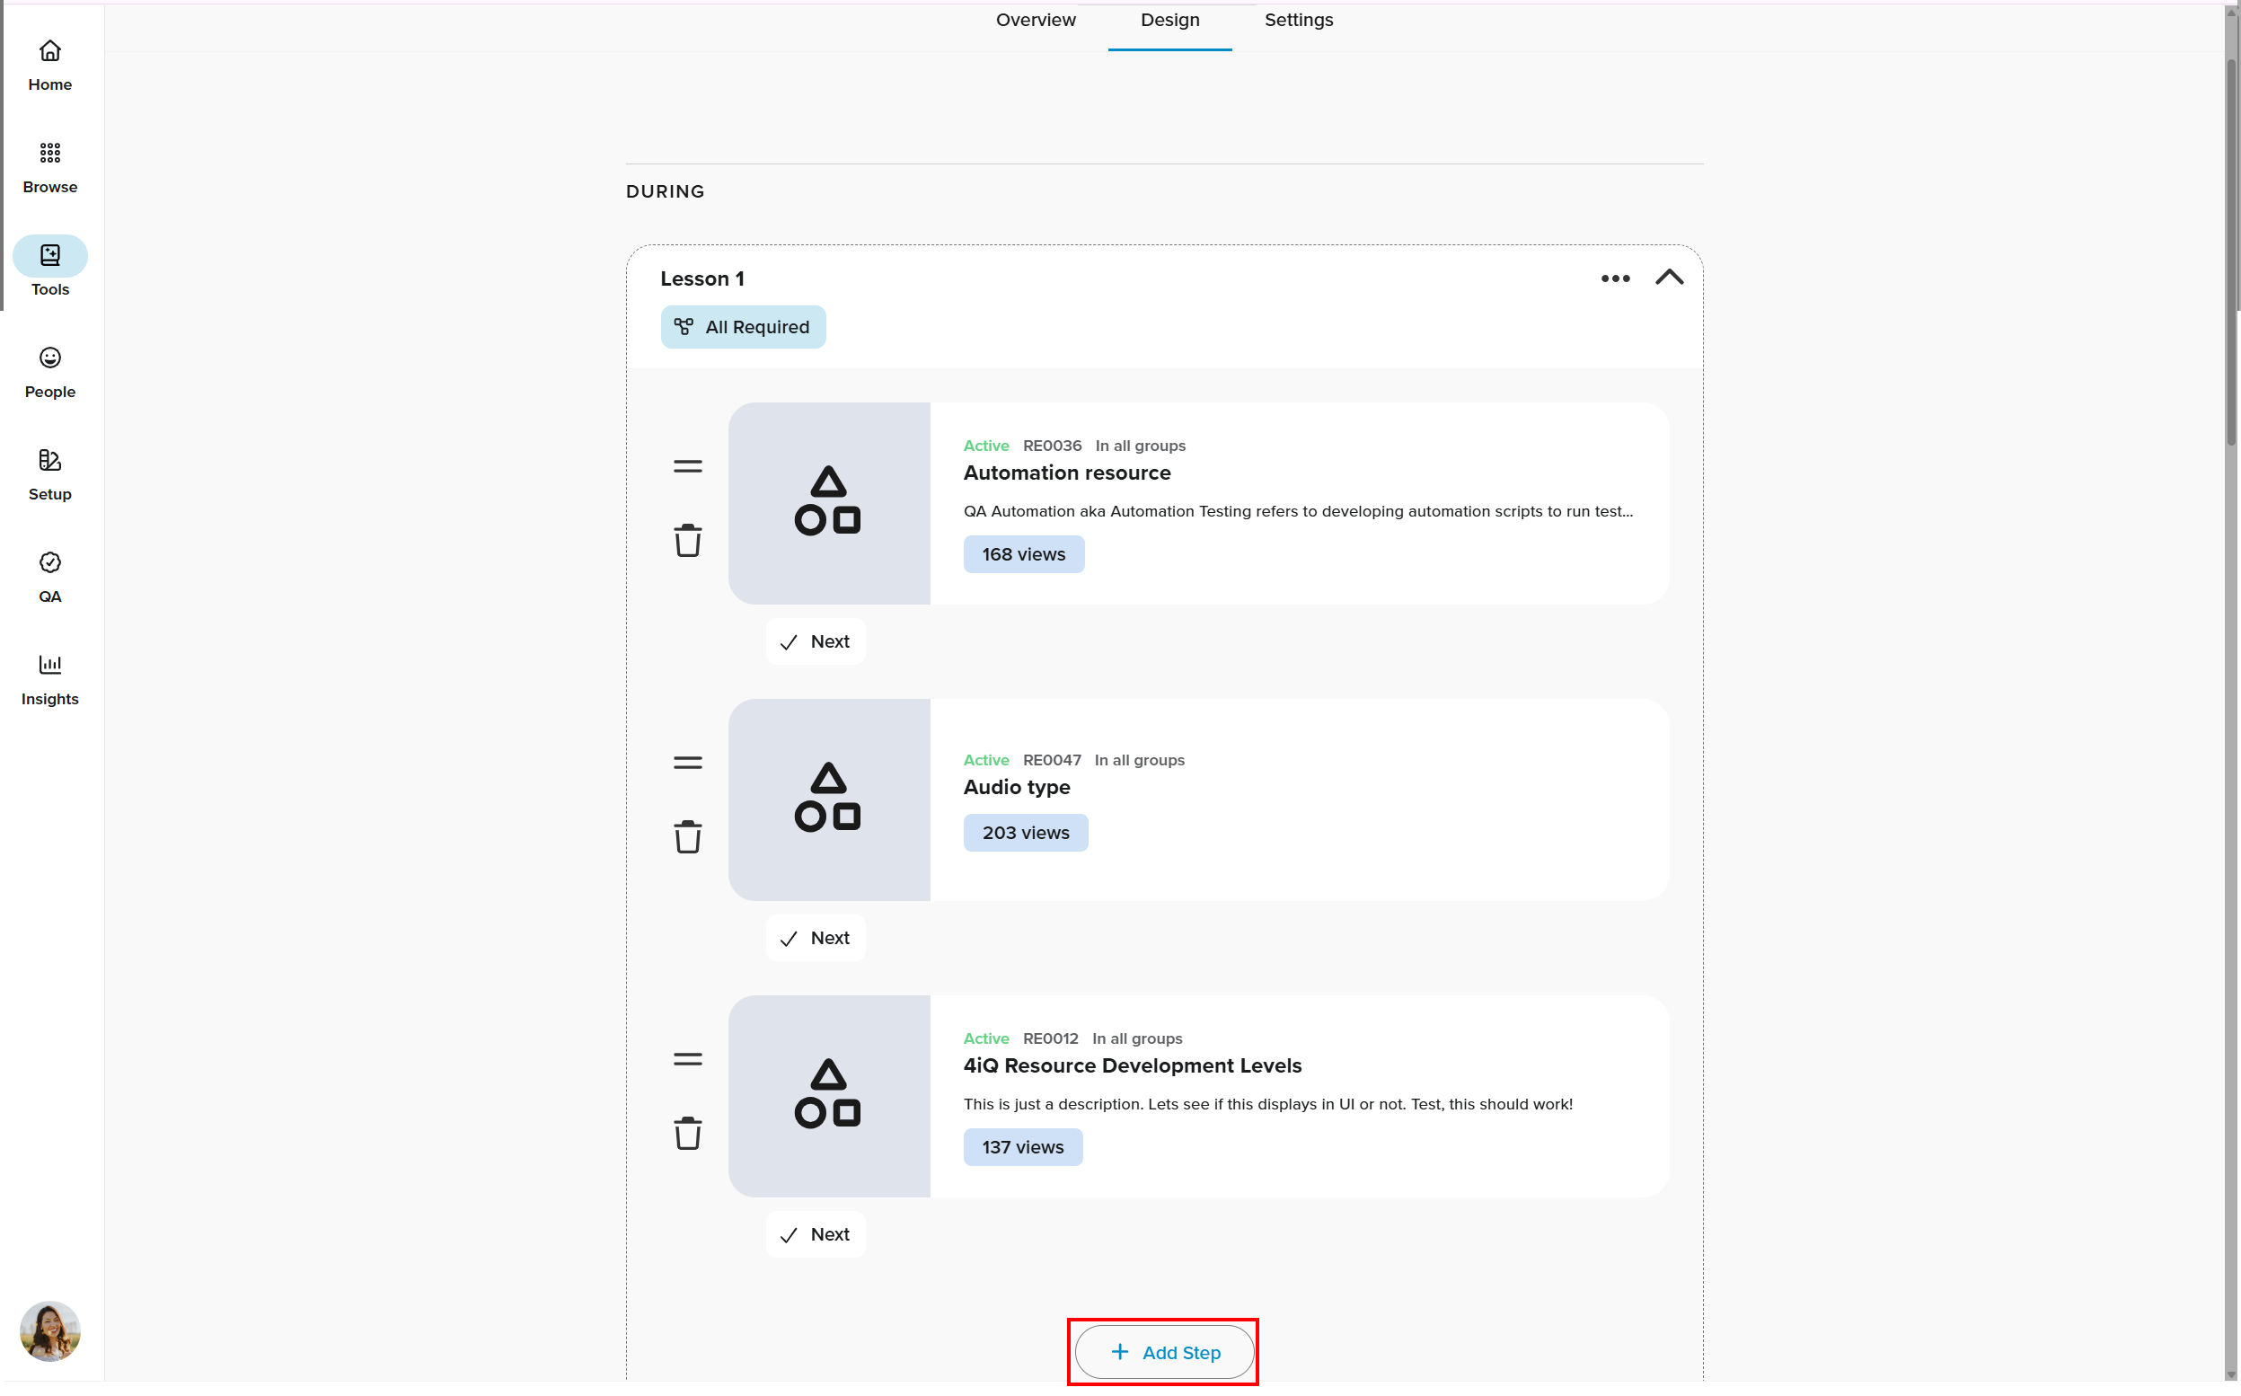Switch to the Overview tab
The height and width of the screenshot is (1396, 2241).
[x=1036, y=21]
